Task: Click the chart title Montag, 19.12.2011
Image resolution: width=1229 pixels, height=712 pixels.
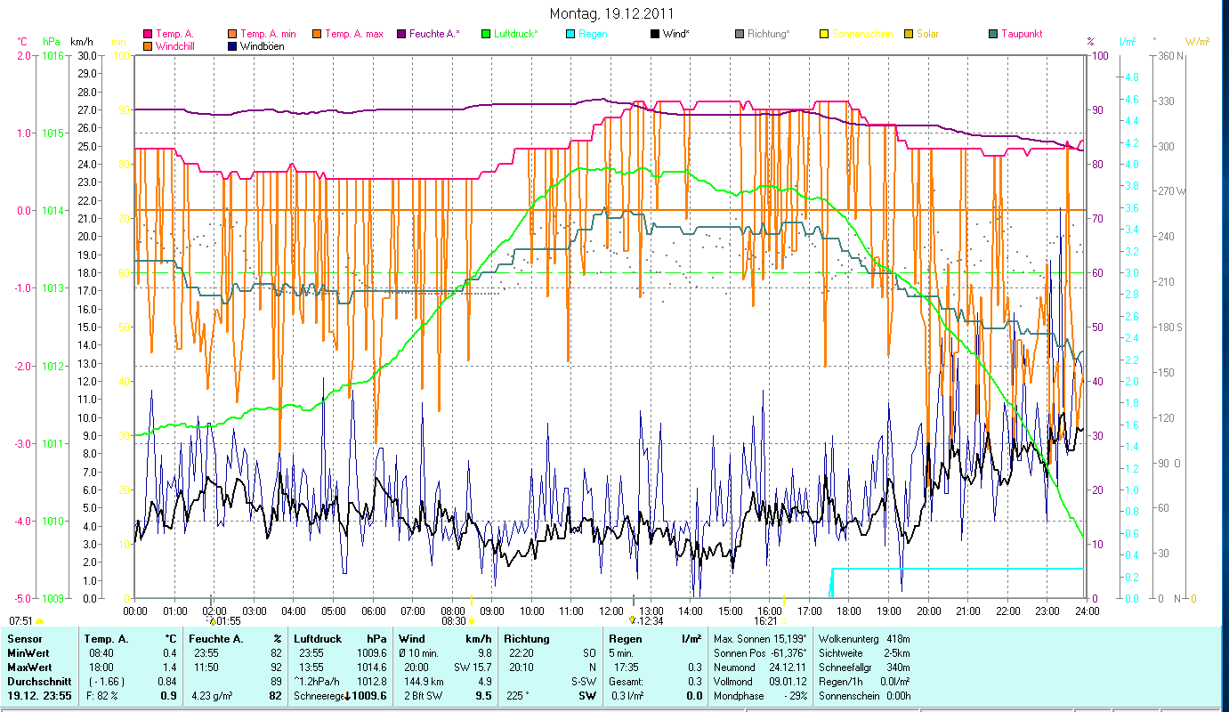Action: pos(611,13)
